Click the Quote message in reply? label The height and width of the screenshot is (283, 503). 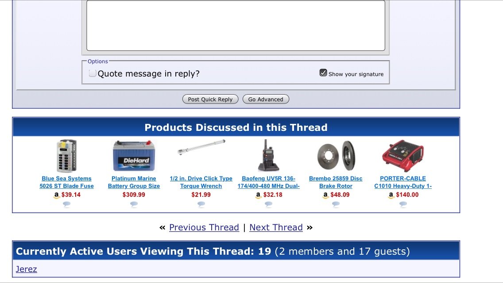[x=148, y=74]
